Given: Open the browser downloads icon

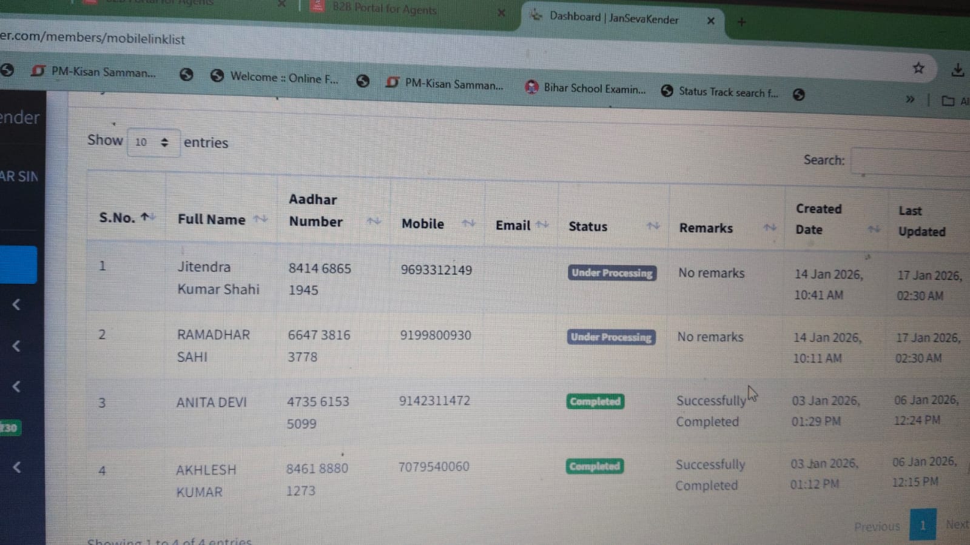Looking at the screenshot, I should click(957, 70).
